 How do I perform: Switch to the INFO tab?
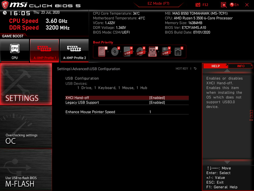[241, 66]
